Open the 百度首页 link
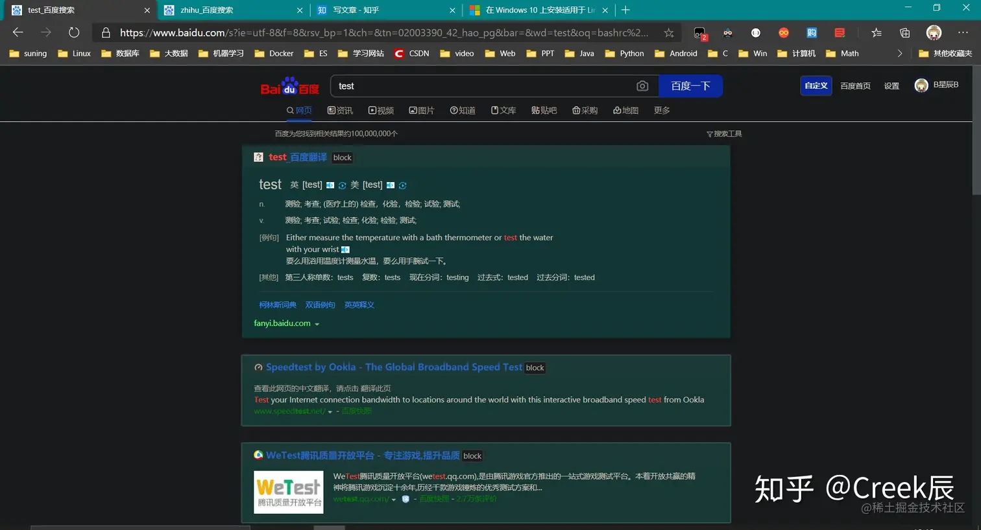 855,86
